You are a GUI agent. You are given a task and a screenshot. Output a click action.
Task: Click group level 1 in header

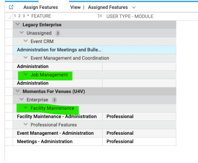pos(15,16)
